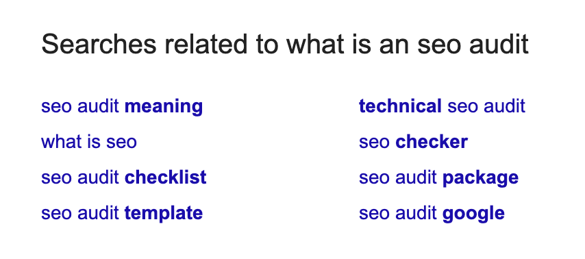This screenshot has width=585, height=259.
Task: Click the bold word "technical"
Action: point(400,106)
